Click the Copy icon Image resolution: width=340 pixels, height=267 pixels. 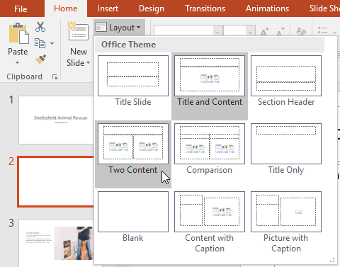(x=40, y=43)
